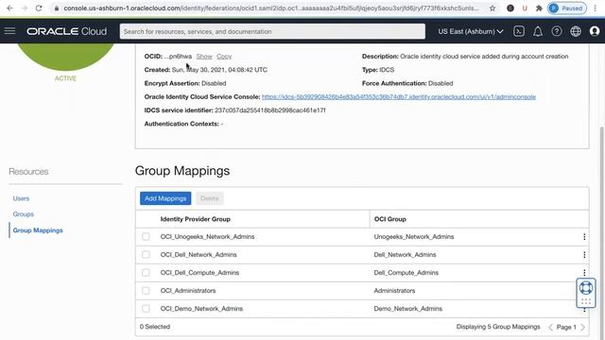
Task: Click the Demo_Network_Admins OCI group cell
Action: [407, 309]
